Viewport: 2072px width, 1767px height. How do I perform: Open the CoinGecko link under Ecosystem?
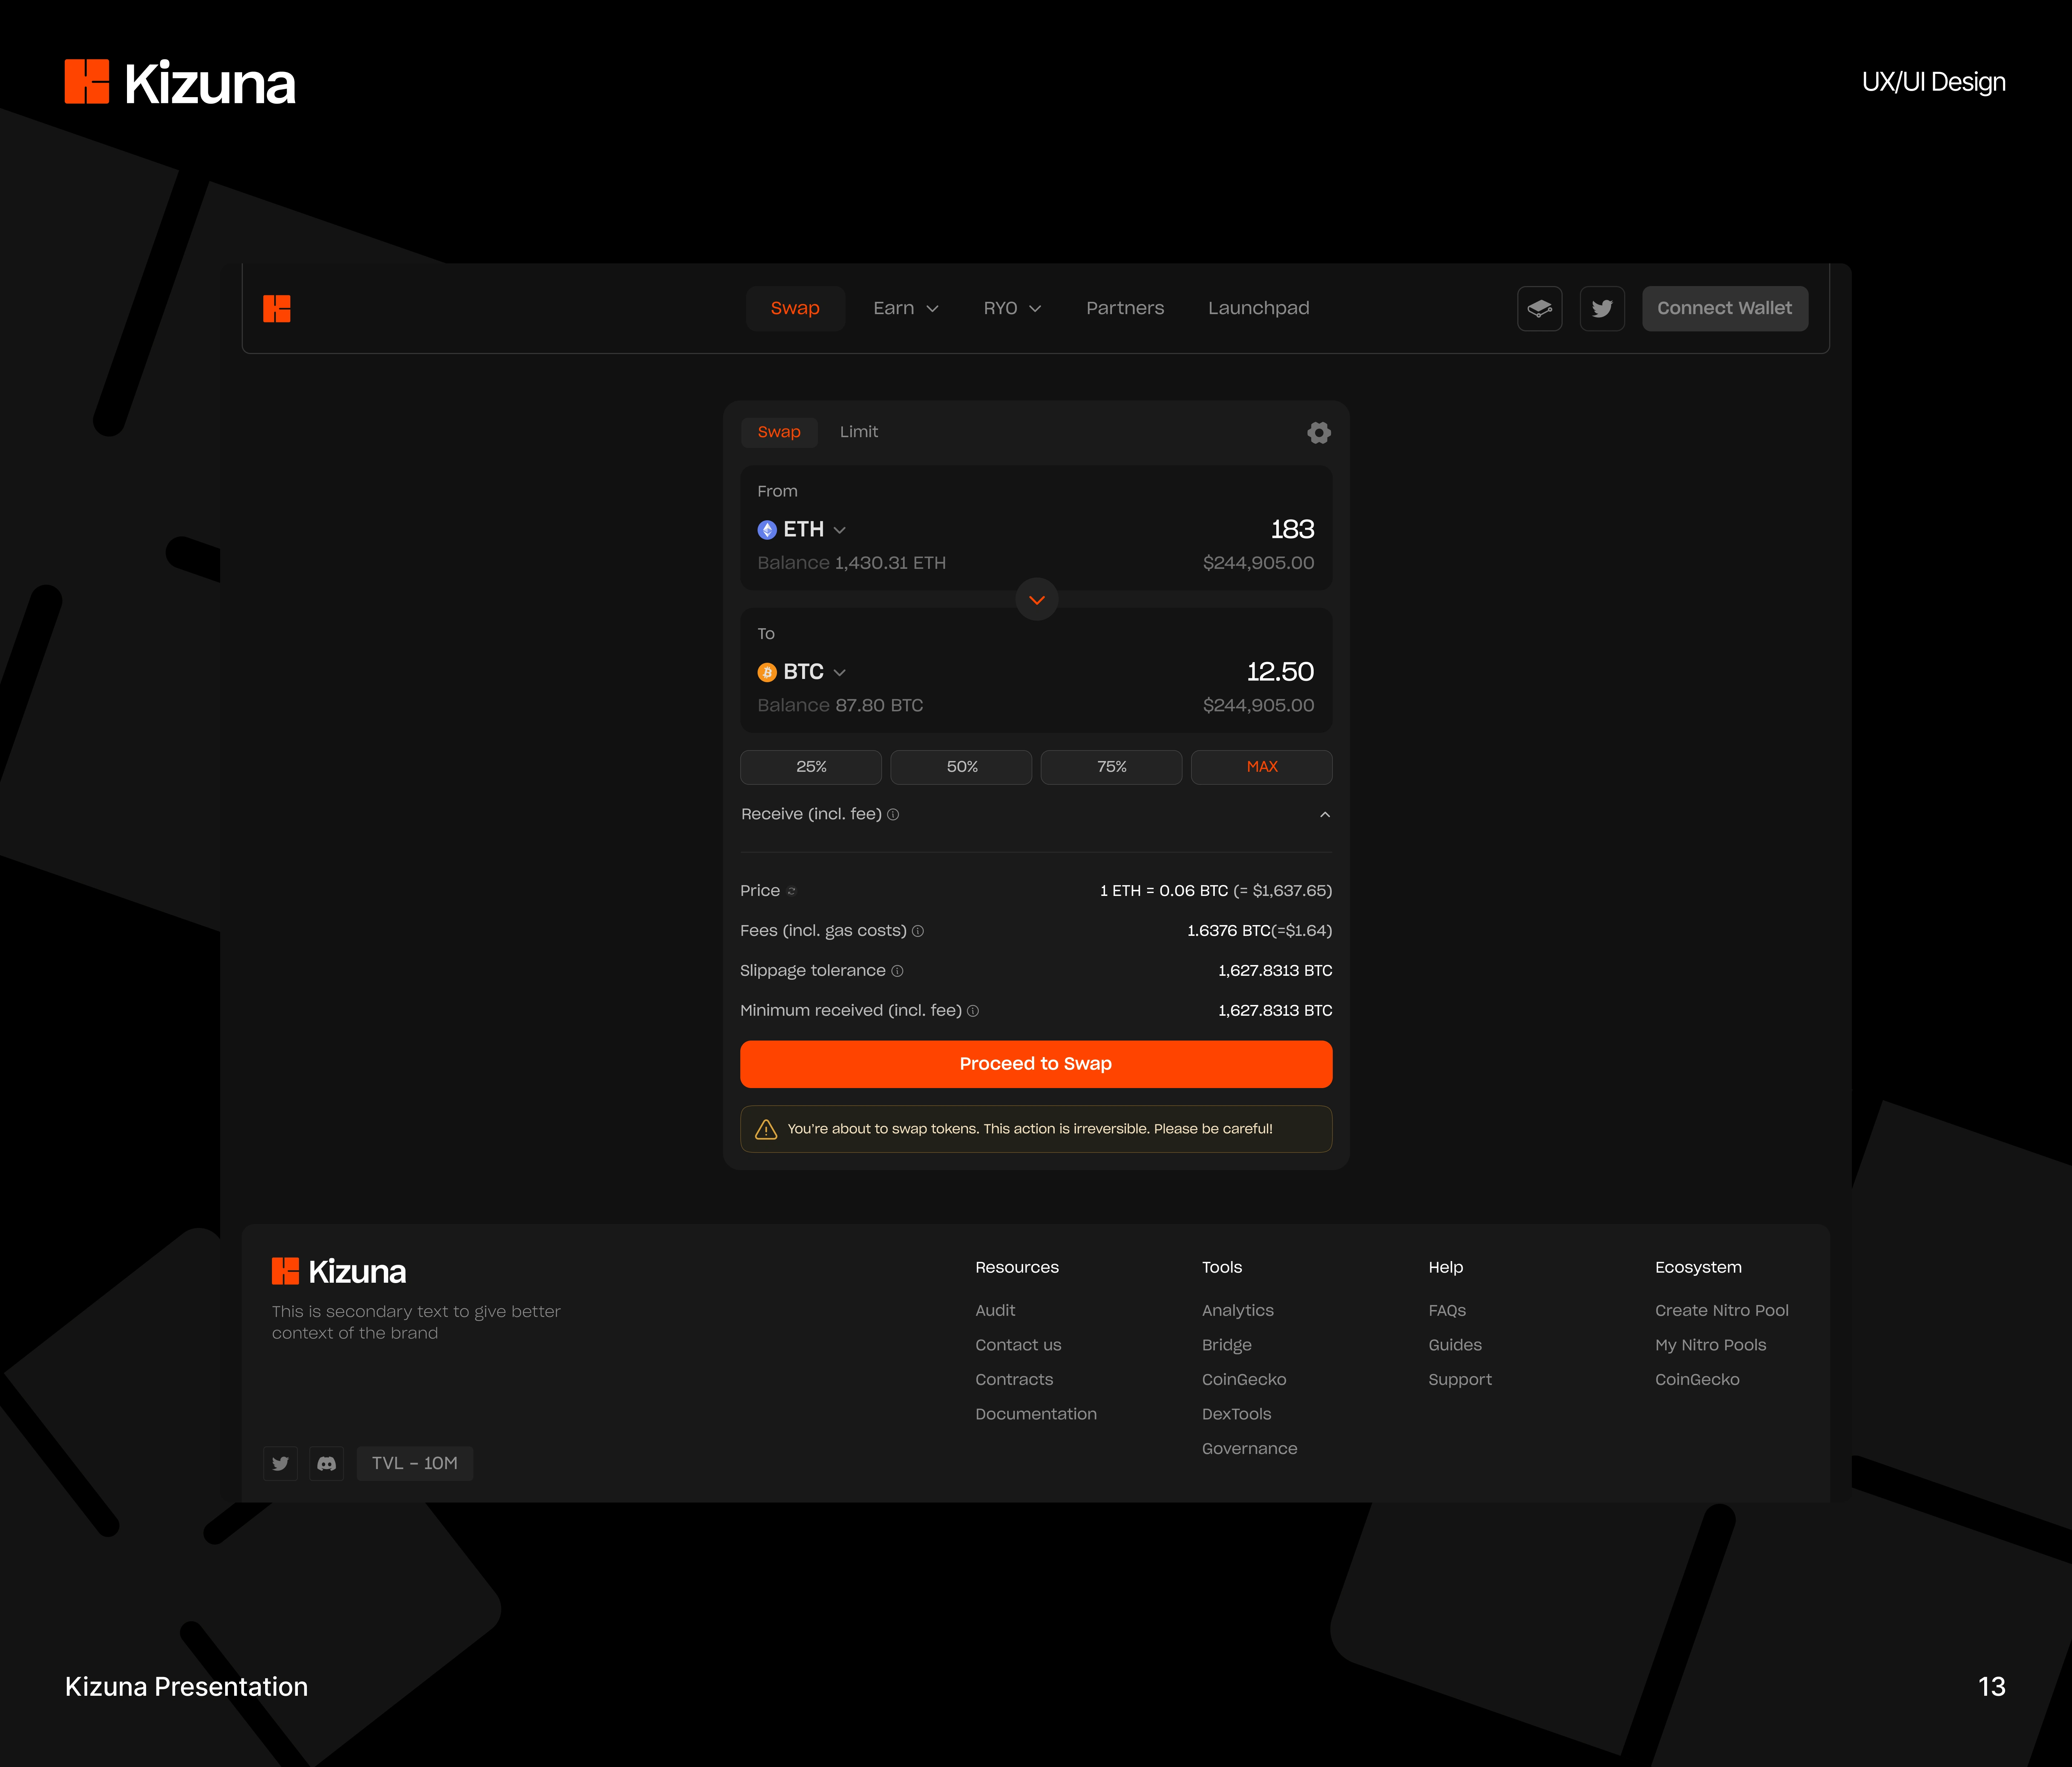point(1697,1379)
